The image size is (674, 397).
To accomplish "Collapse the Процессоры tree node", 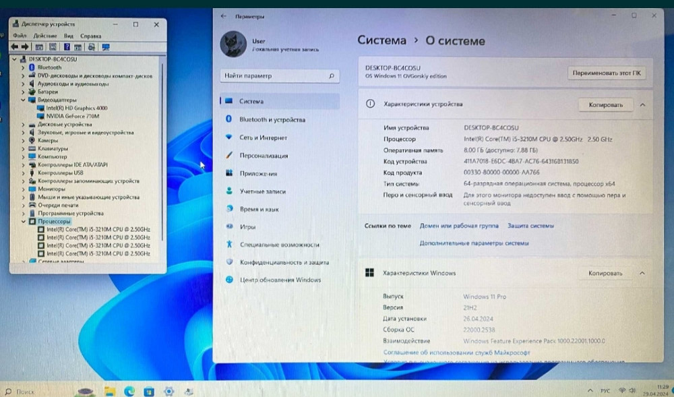I will pos(24,221).
